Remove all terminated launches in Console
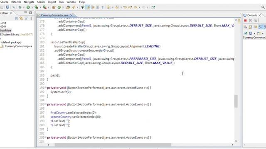266x149 pixels. point(255,20)
